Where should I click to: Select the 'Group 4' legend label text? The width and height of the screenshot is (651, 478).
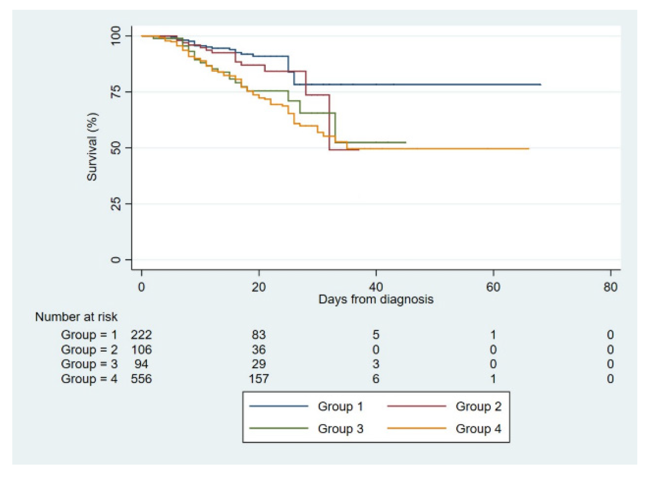point(478,429)
